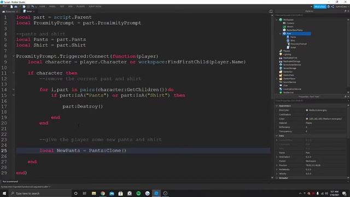Open the VIEW ribbon tab

[x=71, y=7]
